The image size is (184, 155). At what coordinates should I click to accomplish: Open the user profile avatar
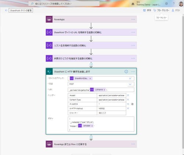[181, 4]
